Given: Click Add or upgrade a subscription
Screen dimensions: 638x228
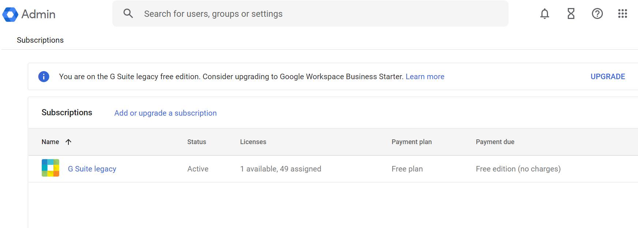Looking at the screenshot, I should (x=165, y=113).
